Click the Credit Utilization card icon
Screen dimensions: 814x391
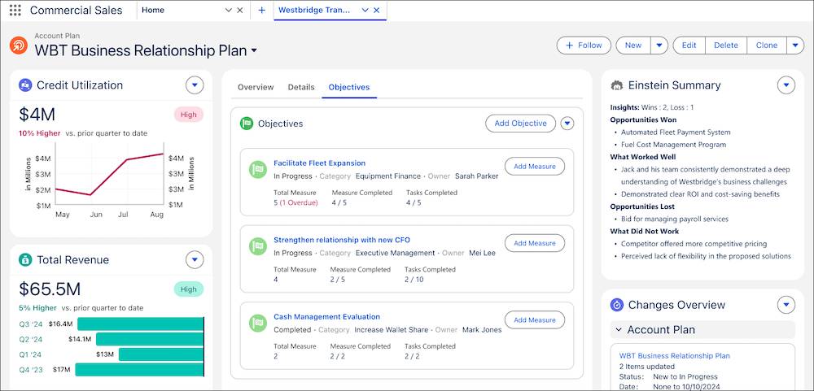click(25, 85)
